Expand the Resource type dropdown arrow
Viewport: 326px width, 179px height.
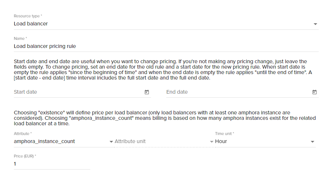pyautogui.click(x=315, y=24)
